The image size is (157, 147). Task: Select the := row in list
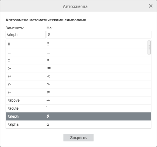coord(78,68)
